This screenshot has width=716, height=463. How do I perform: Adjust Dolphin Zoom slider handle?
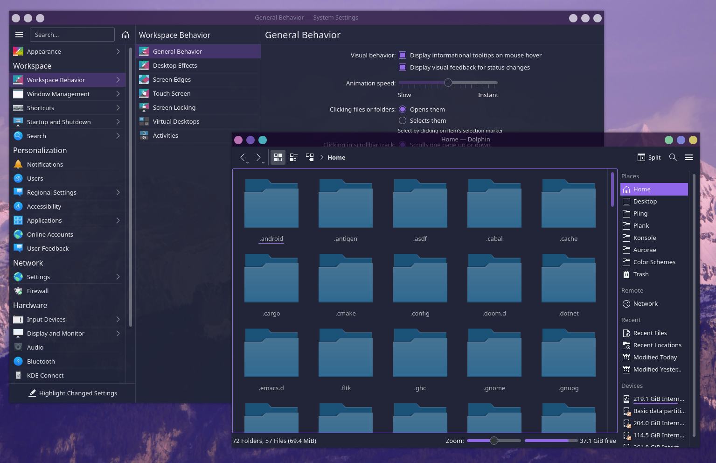[x=494, y=441]
